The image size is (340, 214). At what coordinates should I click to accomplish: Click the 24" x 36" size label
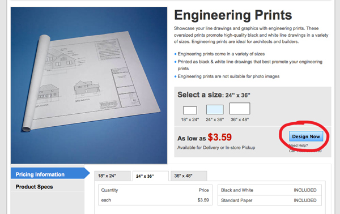pos(215,119)
